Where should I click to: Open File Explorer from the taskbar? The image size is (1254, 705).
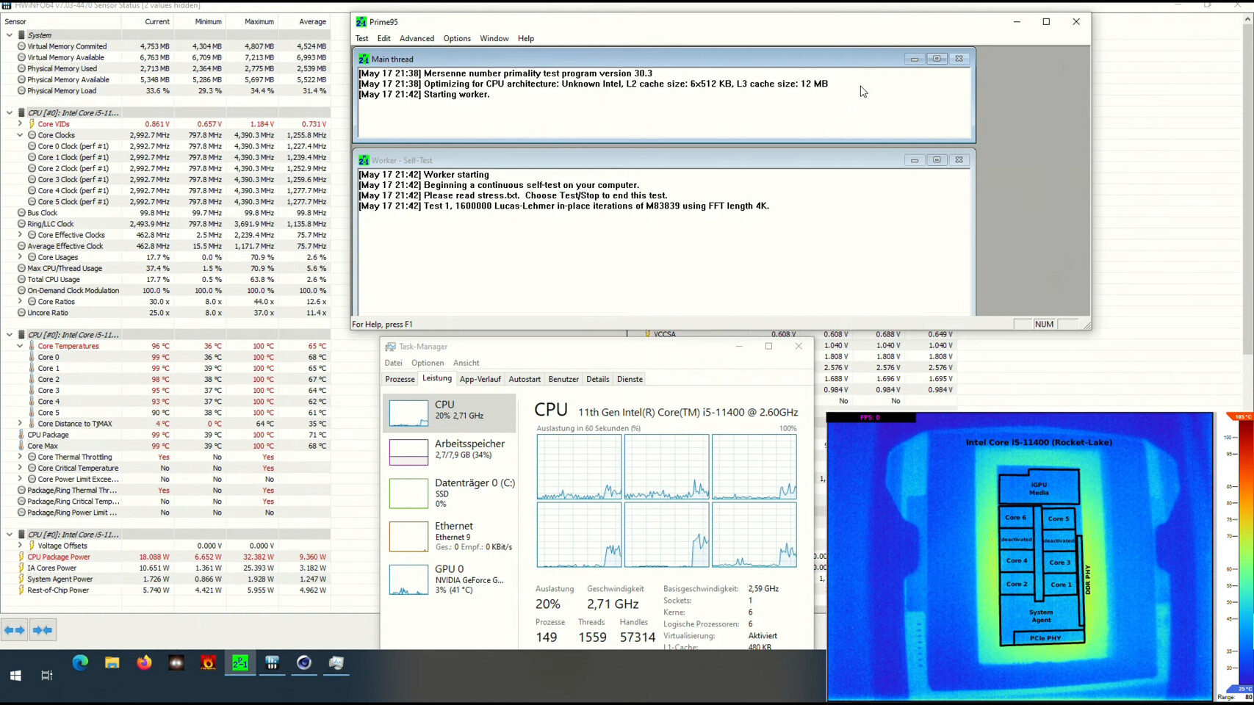pos(112,663)
